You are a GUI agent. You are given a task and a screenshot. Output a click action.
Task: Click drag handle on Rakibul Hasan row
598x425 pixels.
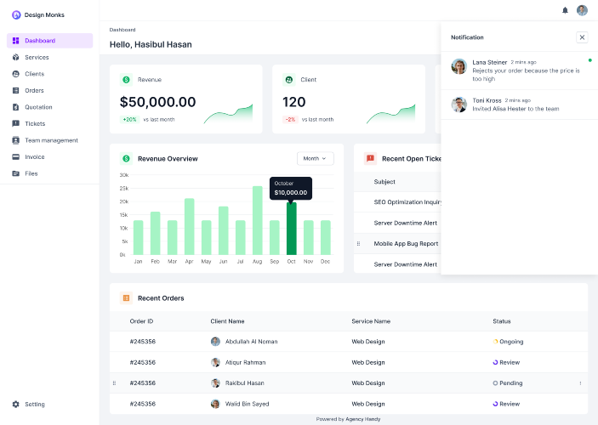click(114, 383)
